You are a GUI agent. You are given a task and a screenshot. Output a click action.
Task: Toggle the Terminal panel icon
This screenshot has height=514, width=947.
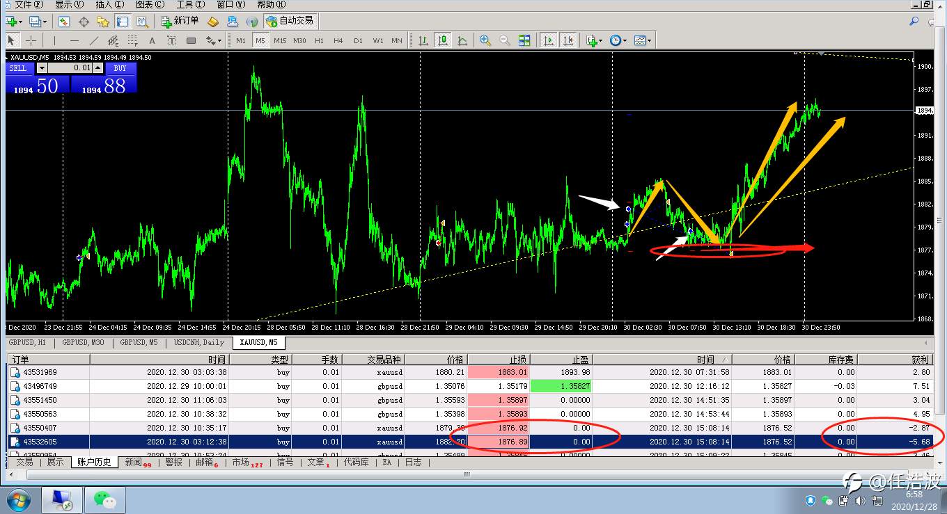pyautogui.click(x=123, y=22)
